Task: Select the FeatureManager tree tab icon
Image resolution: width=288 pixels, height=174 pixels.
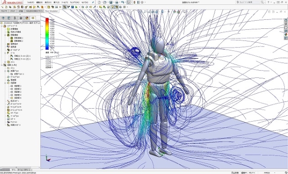Action: (3, 18)
